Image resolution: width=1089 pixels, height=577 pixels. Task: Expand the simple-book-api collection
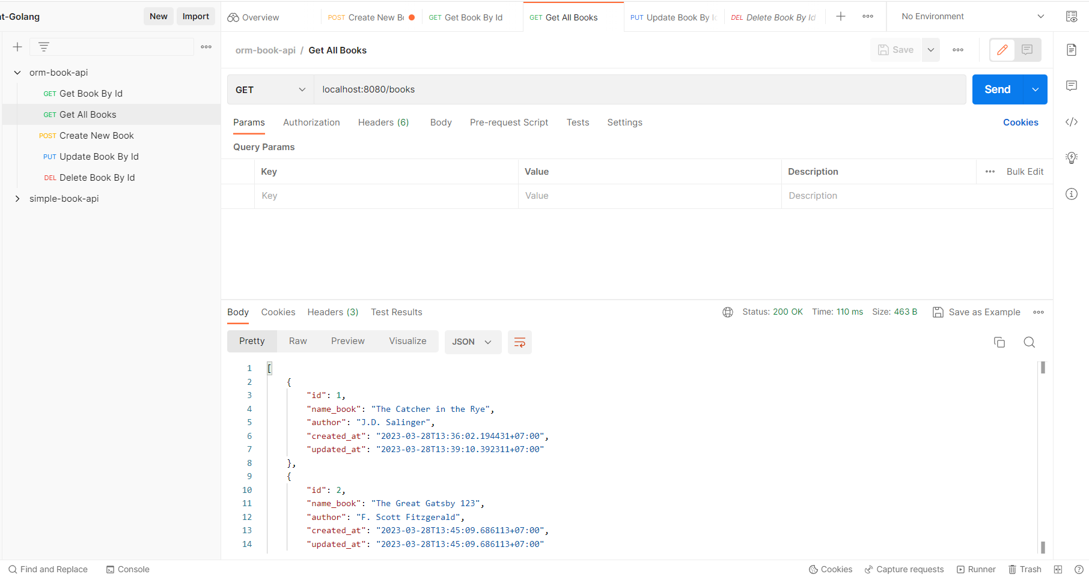point(17,199)
